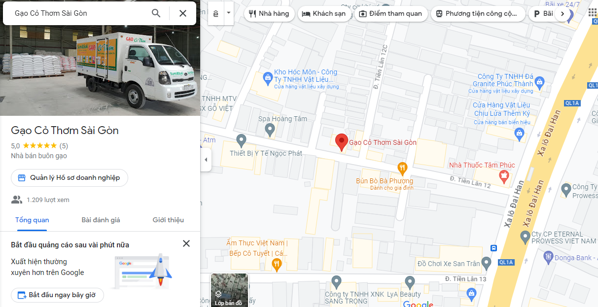
Task: Filter the map by Khách sạn
Action: click(324, 14)
